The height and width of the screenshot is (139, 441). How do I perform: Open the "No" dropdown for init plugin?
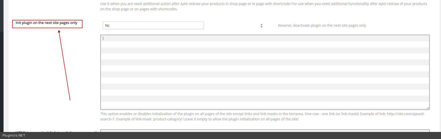153,25
